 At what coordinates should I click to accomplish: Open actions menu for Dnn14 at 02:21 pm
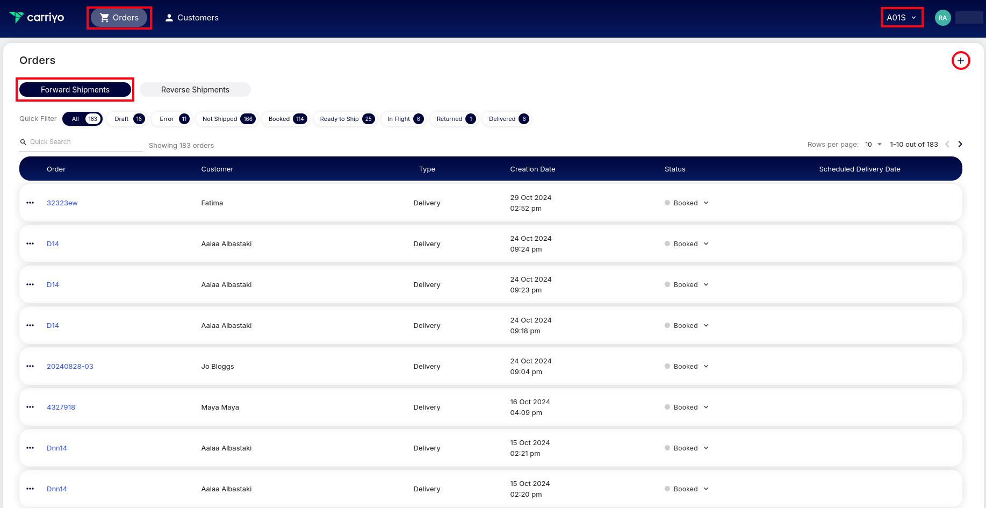30,448
